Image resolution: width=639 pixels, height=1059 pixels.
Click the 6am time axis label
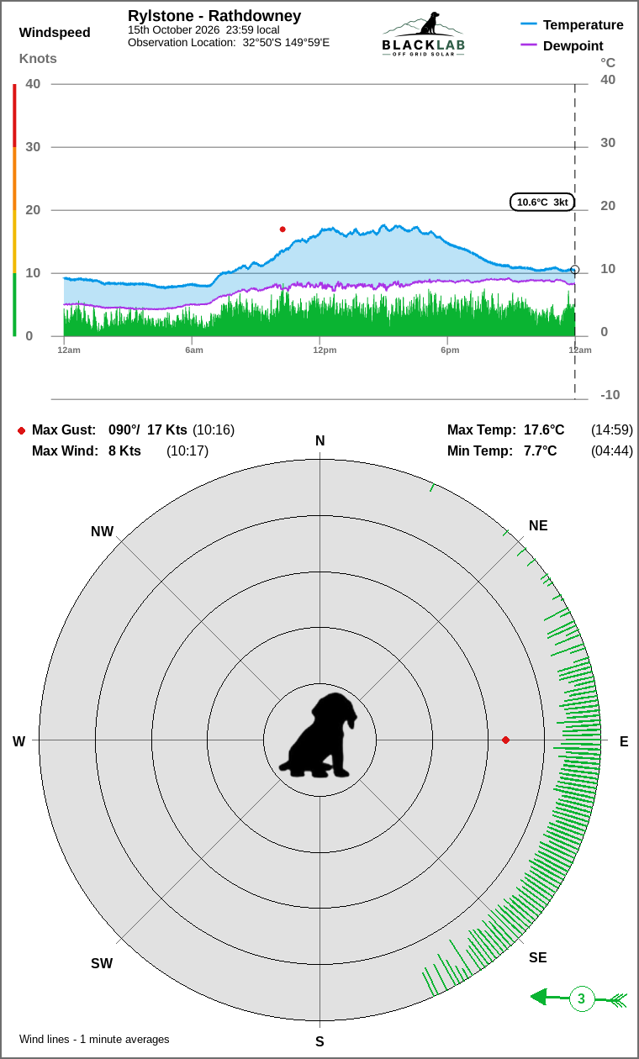[194, 350]
